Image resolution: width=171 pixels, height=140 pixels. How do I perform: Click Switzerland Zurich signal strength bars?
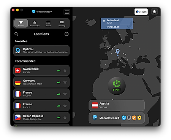click(59, 71)
